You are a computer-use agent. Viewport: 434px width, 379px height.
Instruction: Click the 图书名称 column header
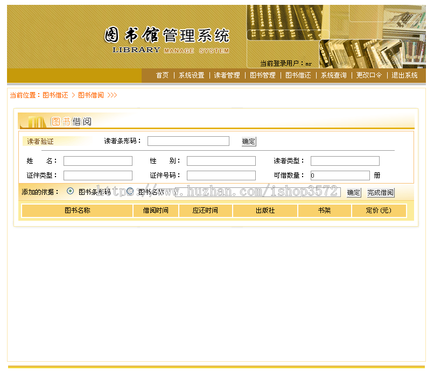click(77, 210)
